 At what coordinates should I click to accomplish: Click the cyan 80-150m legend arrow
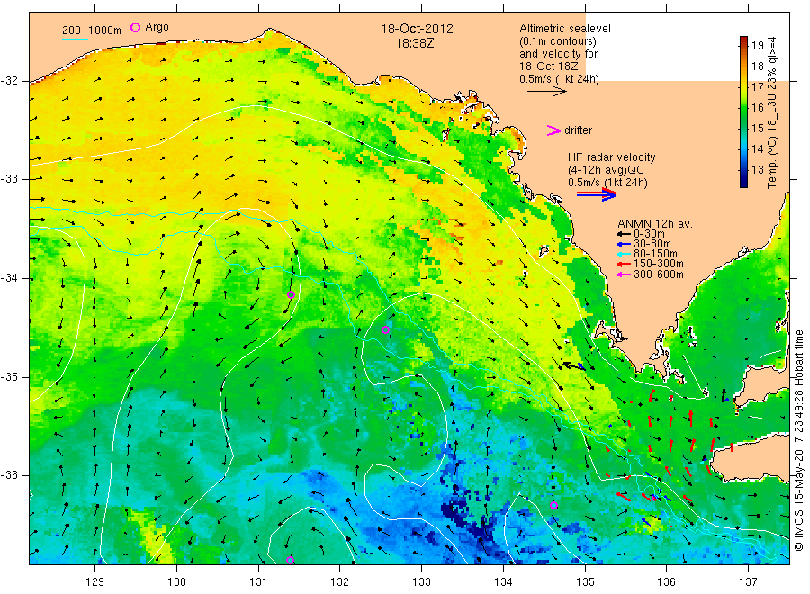[x=624, y=254]
